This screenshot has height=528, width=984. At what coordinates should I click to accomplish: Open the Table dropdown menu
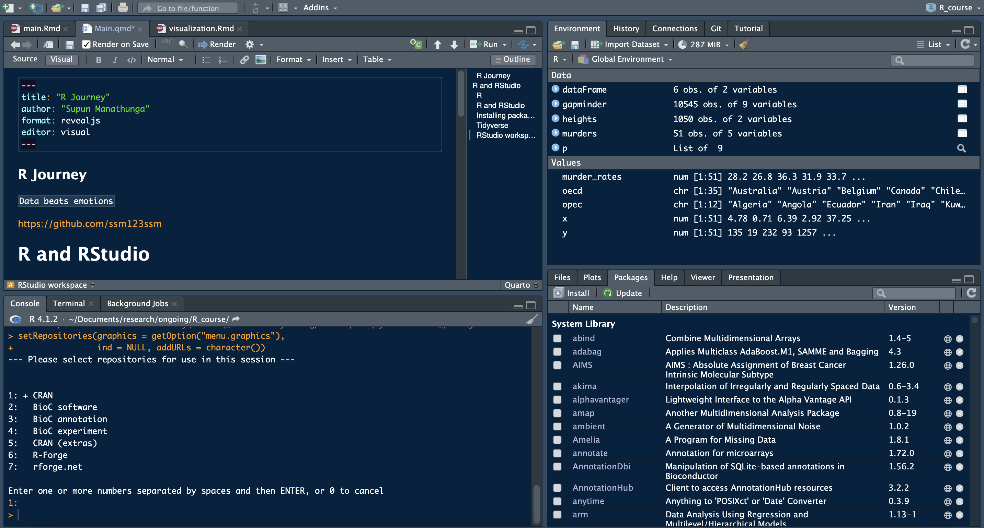coord(377,60)
